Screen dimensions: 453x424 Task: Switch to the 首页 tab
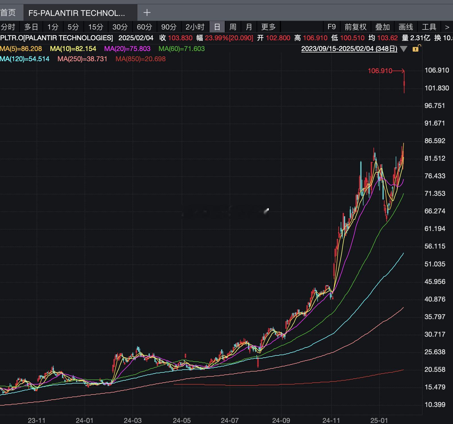tap(8, 12)
